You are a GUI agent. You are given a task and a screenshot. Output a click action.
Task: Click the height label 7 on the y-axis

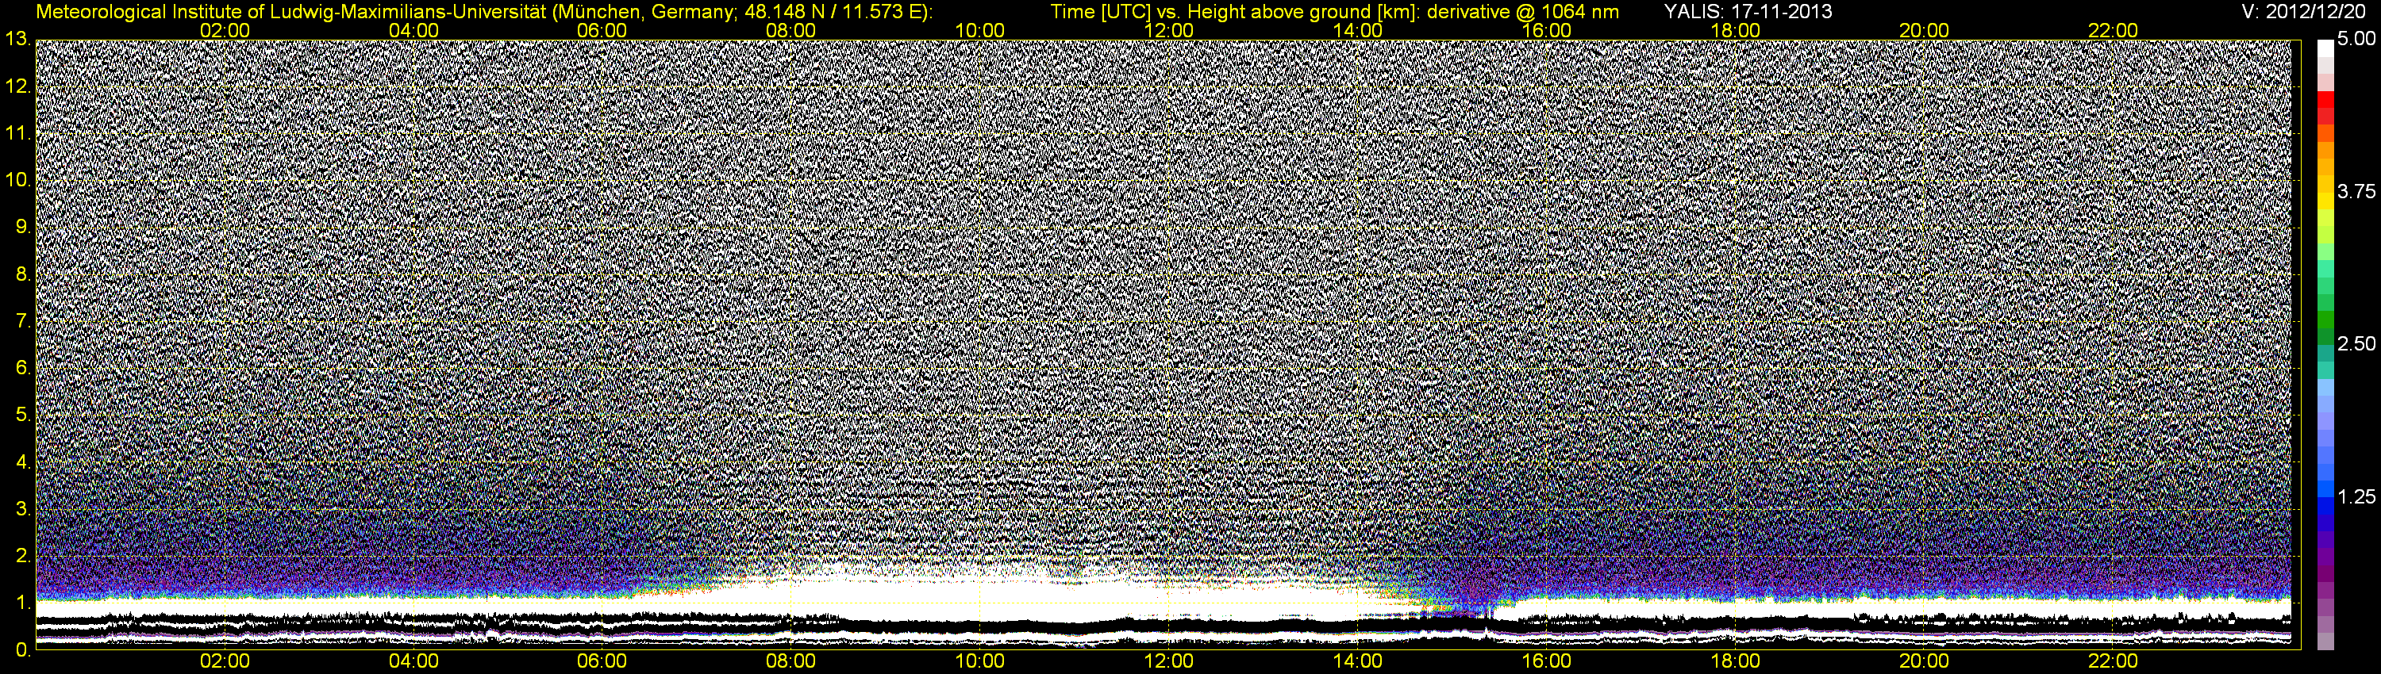[21, 321]
